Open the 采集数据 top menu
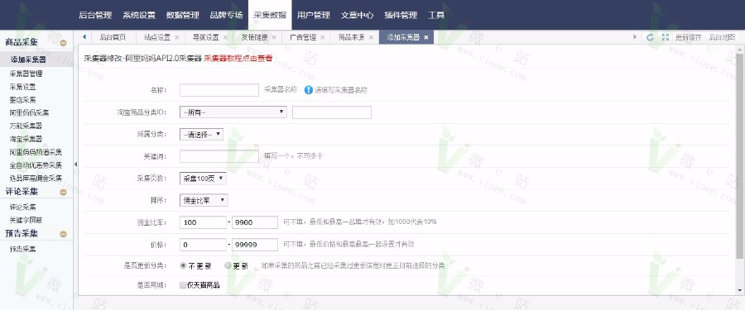 [270, 15]
